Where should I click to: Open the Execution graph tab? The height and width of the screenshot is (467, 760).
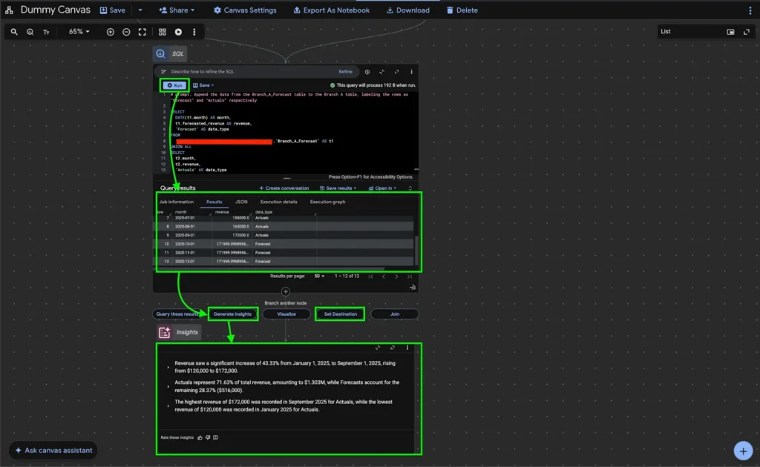(x=327, y=202)
